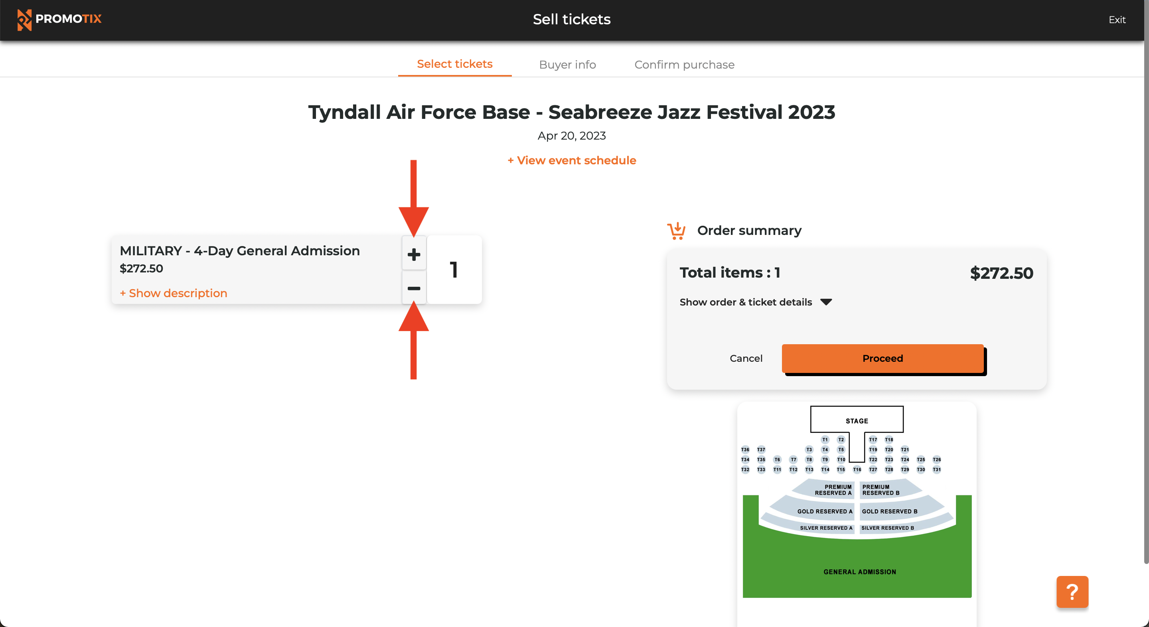
Task: Click the ticket quantity field showing 1
Action: [454, 269]
